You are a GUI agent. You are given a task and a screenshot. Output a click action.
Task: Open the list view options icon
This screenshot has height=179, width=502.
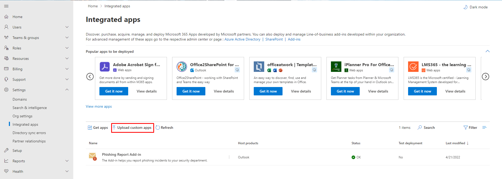(484, 128)
